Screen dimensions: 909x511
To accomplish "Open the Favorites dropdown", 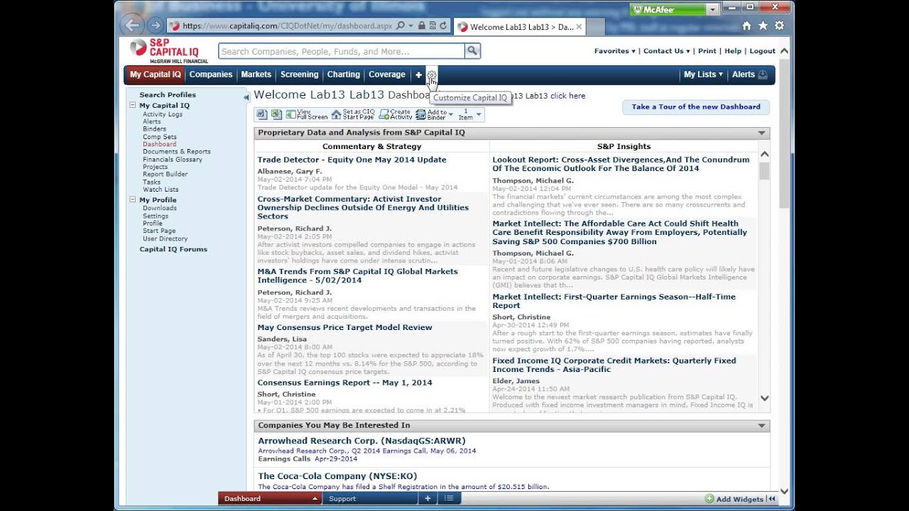I will [614, 51].
